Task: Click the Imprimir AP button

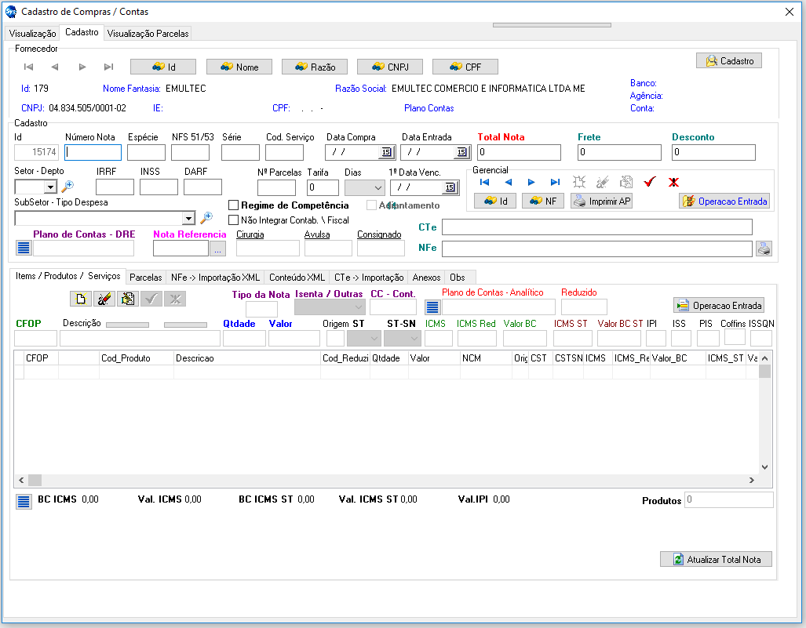Action: click(602, 201)
